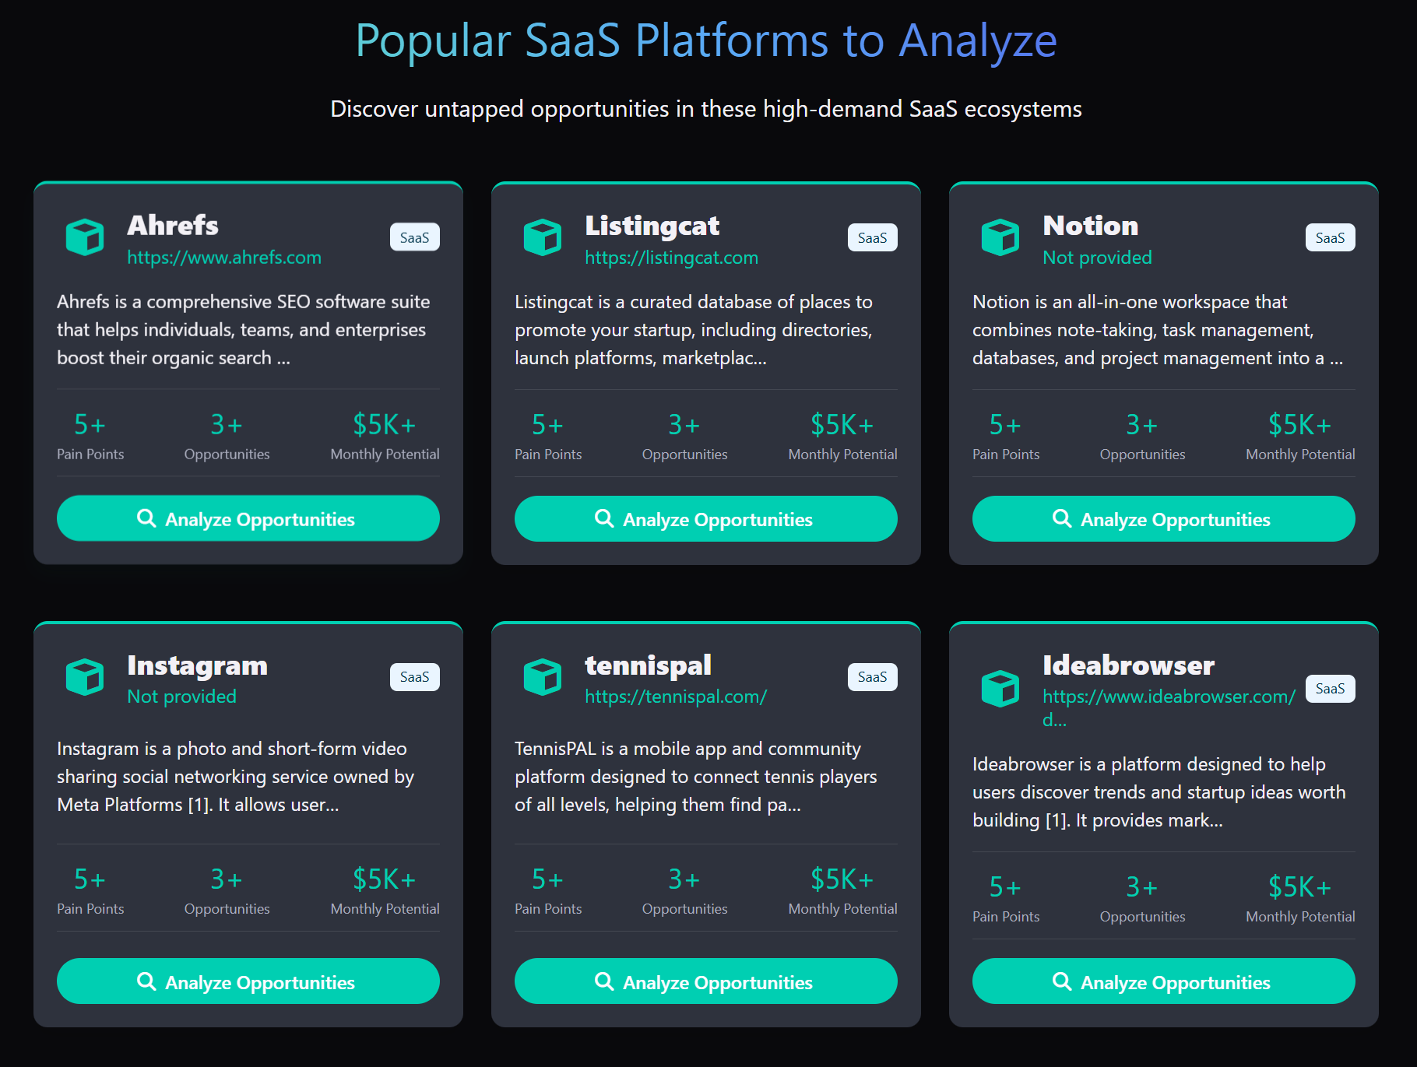The width and height of the screenshot is (1417, 1067).
Task: Open the Ideabrowser website URL link
Action: click(x=1169, y=707)
